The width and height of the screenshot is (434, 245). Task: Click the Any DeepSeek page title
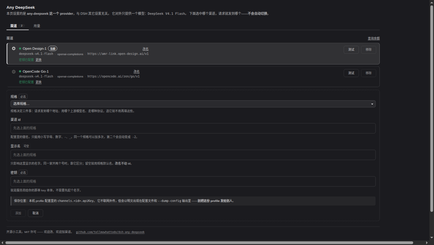pyautogui.click(x=20, y=7)
